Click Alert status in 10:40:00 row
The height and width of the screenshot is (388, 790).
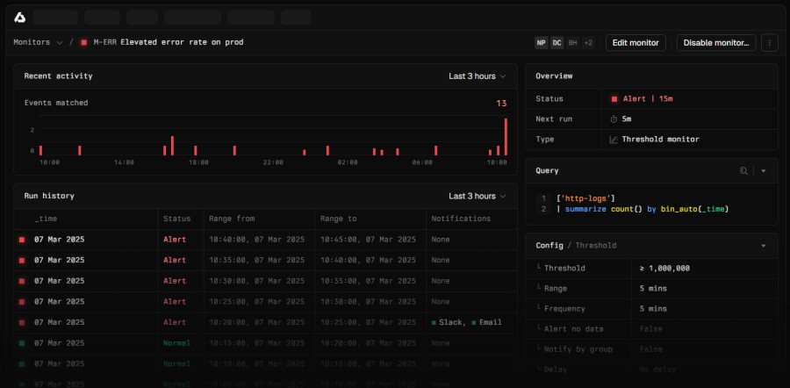pos(175,240)
